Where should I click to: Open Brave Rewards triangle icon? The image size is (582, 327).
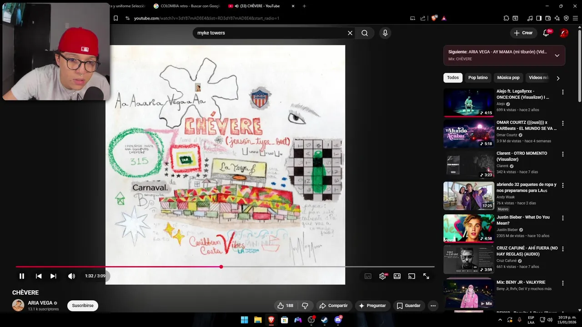444,18
